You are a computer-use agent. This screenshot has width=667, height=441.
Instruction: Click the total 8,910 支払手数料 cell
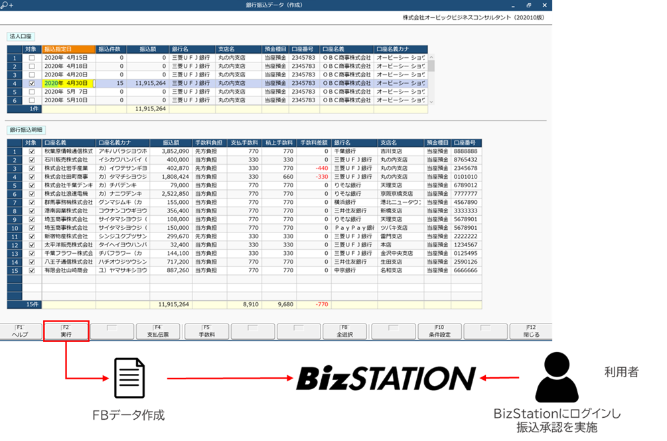244,305
